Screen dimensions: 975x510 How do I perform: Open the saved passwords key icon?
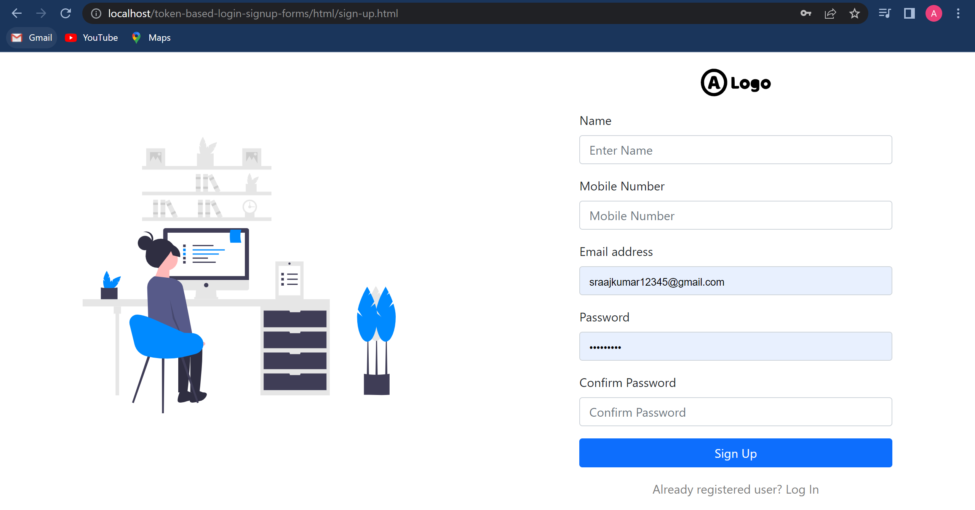806,14
